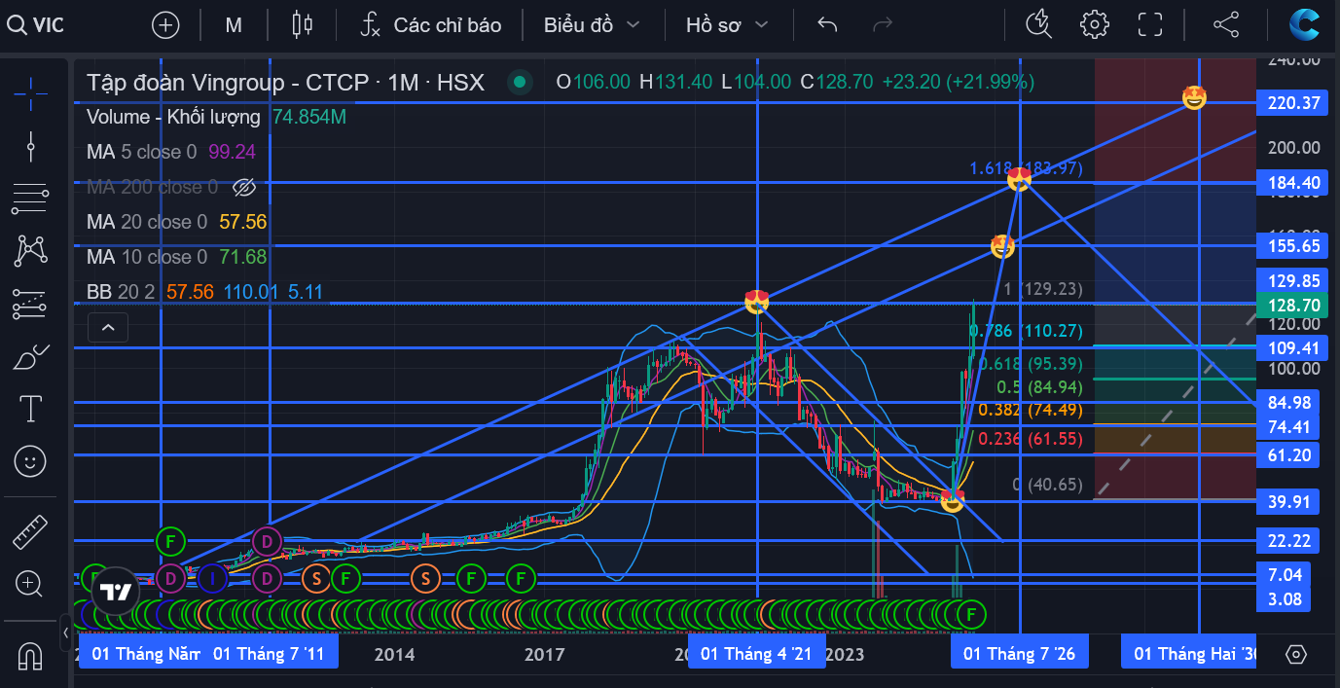This screenshot has height=688, width=1340.
Task: Click the 01 Tháng 4 '21 date marker
Action: click(757, 653)
